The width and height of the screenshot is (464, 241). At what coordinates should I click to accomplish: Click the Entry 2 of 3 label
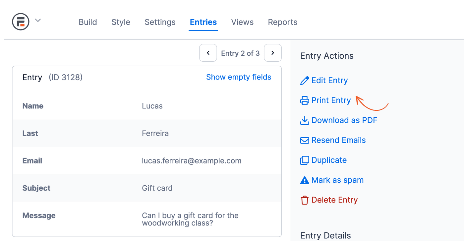[240, 53]
